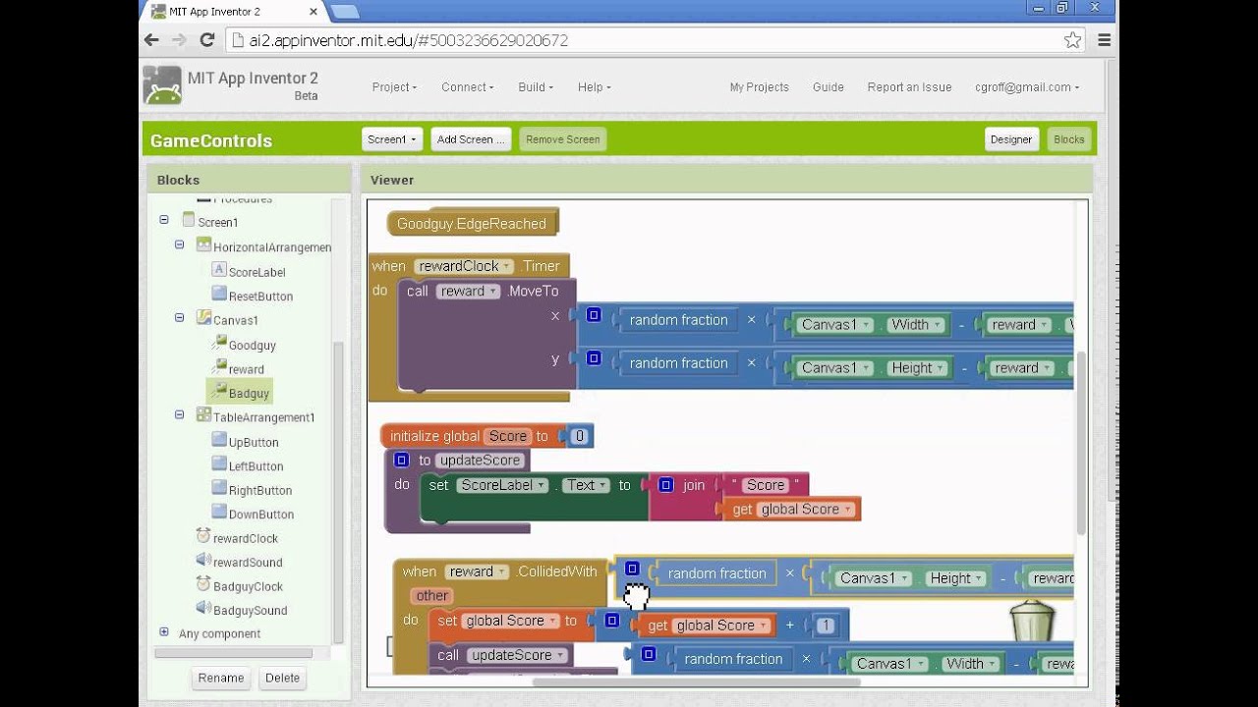The height and width of the screenshot is (707, 1258).
Task: Select the RightButton icon in tree
Action: coord(219,488)
